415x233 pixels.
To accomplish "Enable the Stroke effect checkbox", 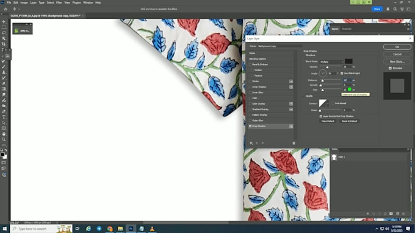I will [x=250, y=82].
